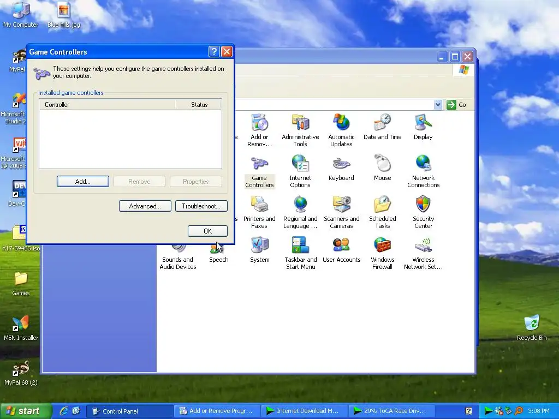
Task: Click the Advanced... button
Action: pyautogui.click(x=145, y=206)
